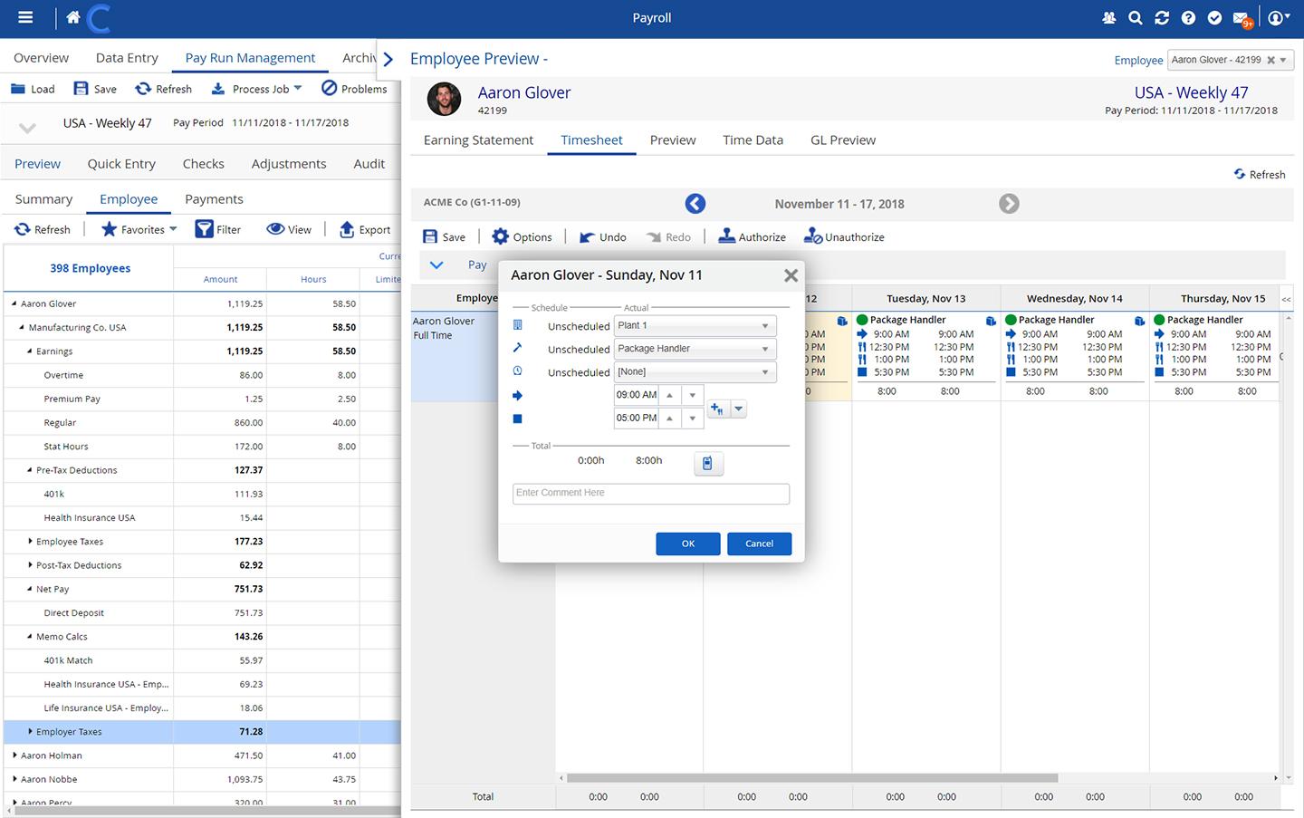The image size is (1304, 818).
Task: Expand the Aaron Holman tree row
Action: [x=15, y=755]
